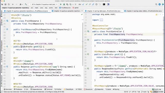The width and height of the screenshot is (165, 93).
Task: Expand the folded import section in FruitController
Action: click(101, 20)
